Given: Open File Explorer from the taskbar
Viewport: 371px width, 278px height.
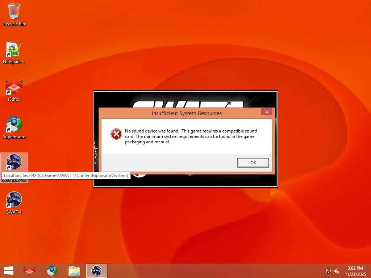Looking at the screenshot, I should (74, 271).
